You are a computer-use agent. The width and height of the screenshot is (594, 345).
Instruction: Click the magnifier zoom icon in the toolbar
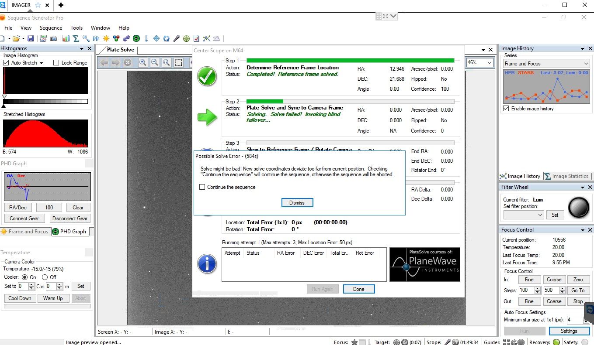(x=86, y=38)
